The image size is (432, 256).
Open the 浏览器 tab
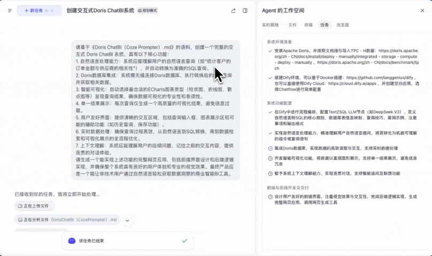tap(343, 25)
